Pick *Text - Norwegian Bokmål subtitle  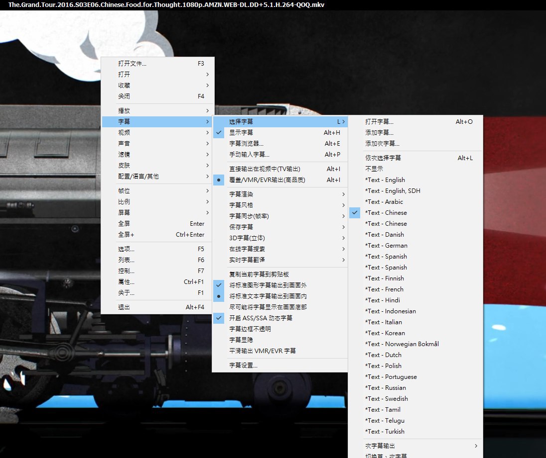pyautogui.click(x=402, y=344)
